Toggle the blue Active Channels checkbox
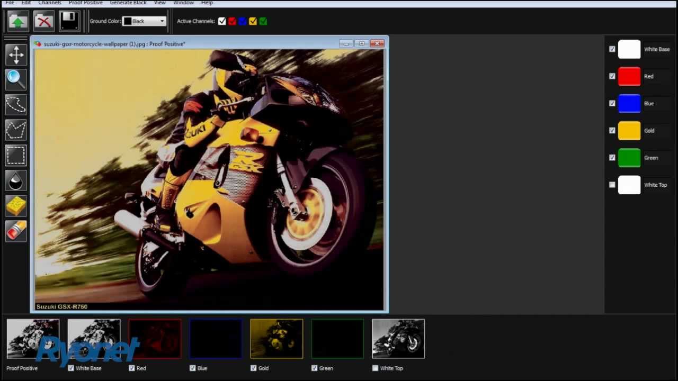 (x=243, y=21)
